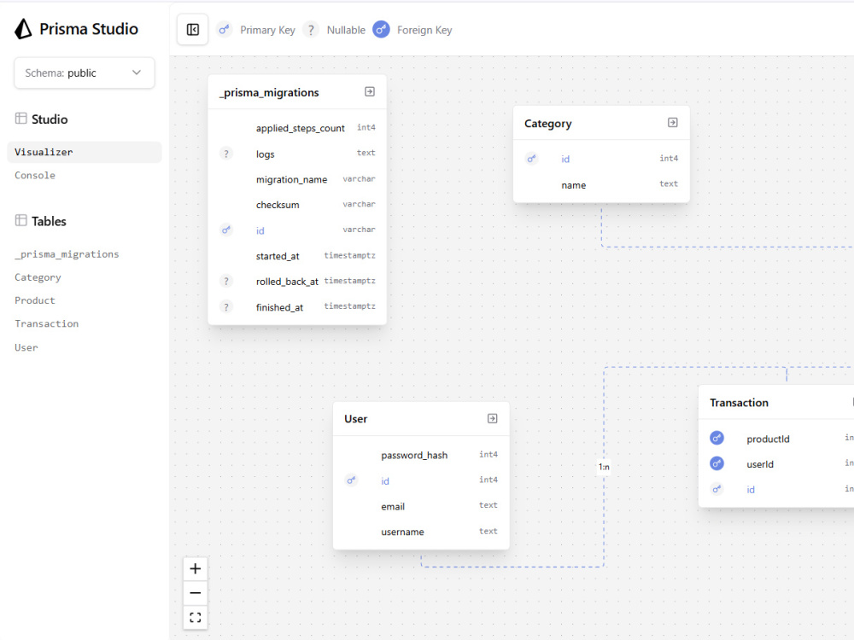Viewport: 854px width, 640px height.
Task: Open _prisma_migrations table via arrow icon
Action: [x=370, y=91]
